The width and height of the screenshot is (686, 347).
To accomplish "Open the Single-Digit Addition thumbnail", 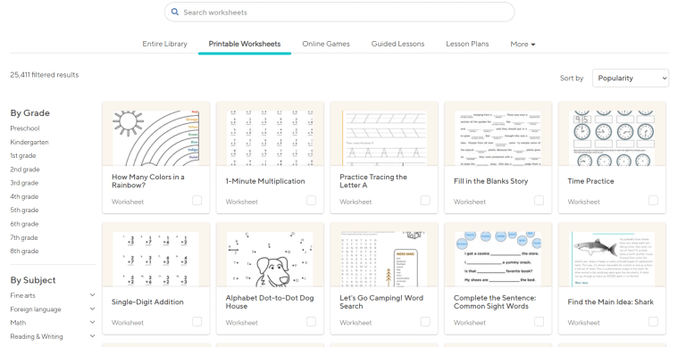I will coord(155,260).
